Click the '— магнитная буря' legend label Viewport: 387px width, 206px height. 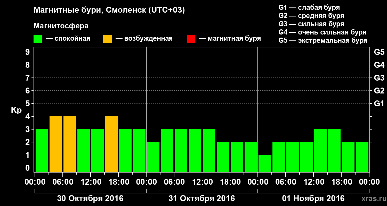point(230,39)
